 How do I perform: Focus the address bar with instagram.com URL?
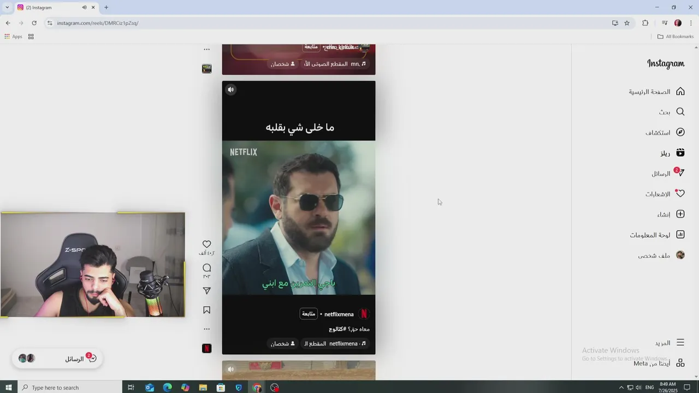328,23
